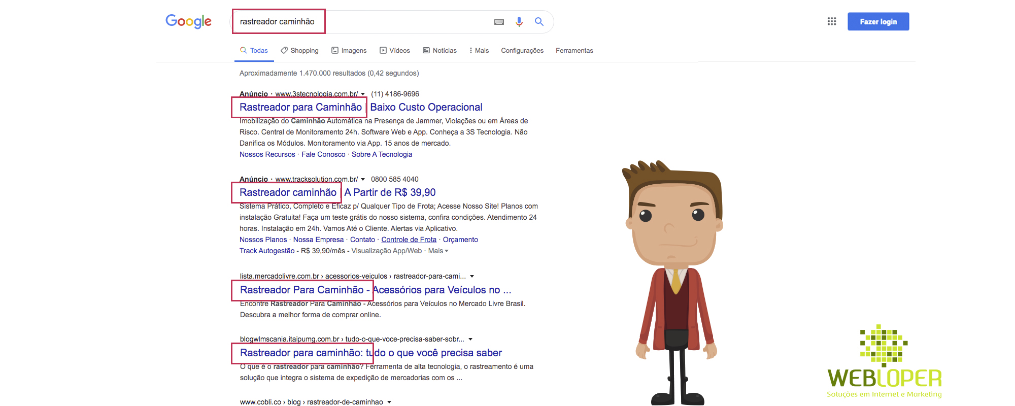
Task: Switch to the Notícias tab
Action: [439, 51]
